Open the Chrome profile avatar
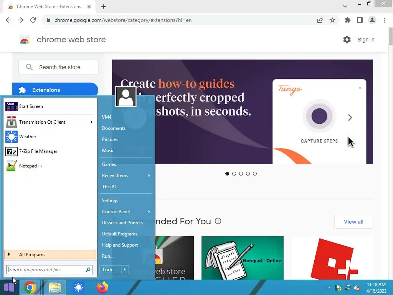Screen dimensions: 393x295 [372, 20]
